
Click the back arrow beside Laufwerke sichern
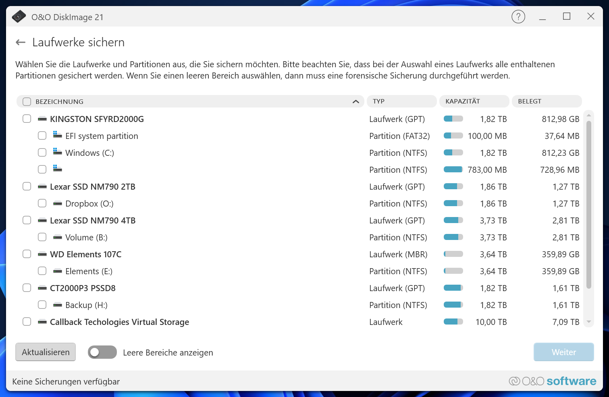[20, 42]
